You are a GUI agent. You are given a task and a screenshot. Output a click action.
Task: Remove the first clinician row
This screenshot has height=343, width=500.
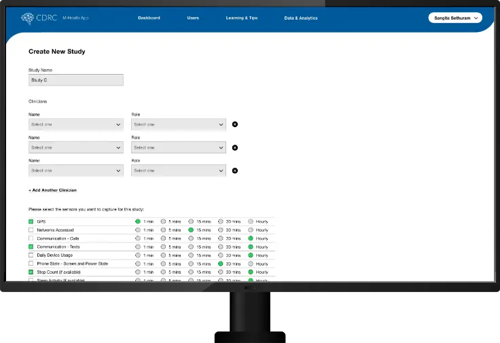pyautogui.click(x=235, y=124)
